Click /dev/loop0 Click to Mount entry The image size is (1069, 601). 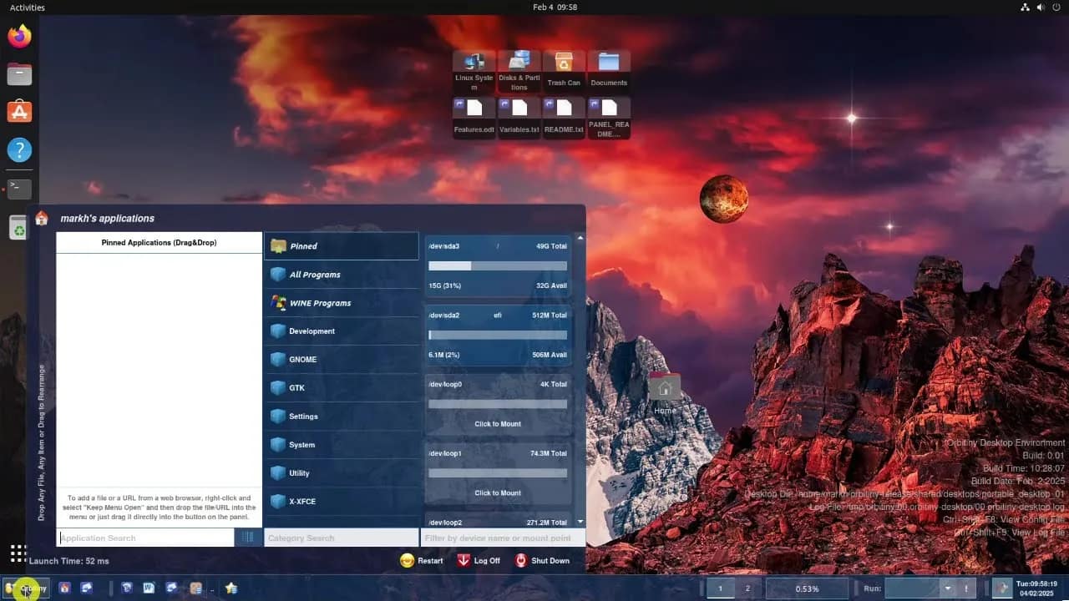(498, 423)
